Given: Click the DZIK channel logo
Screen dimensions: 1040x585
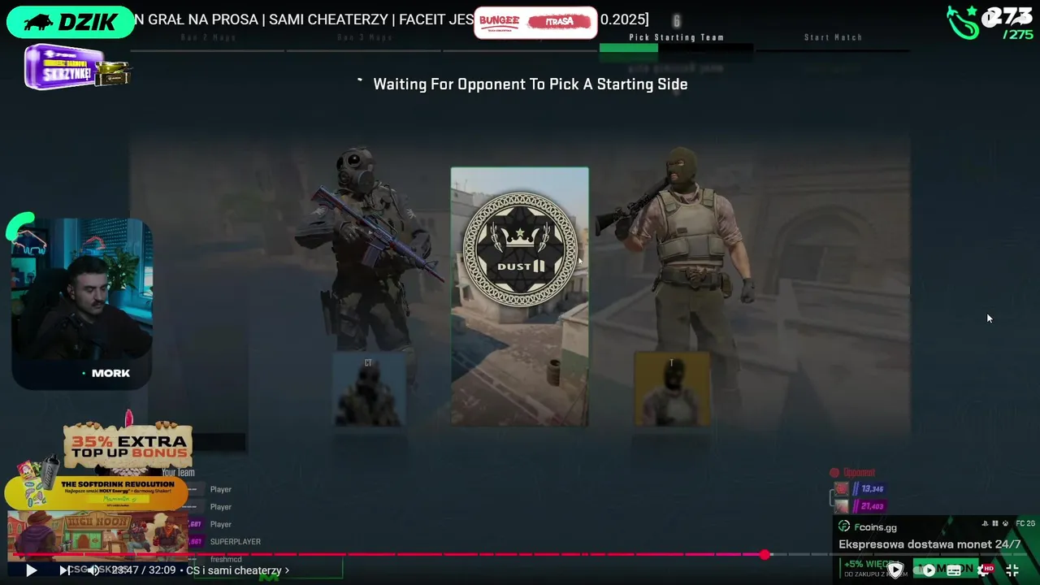Looking at the screenshot, I should pos(71,22).
